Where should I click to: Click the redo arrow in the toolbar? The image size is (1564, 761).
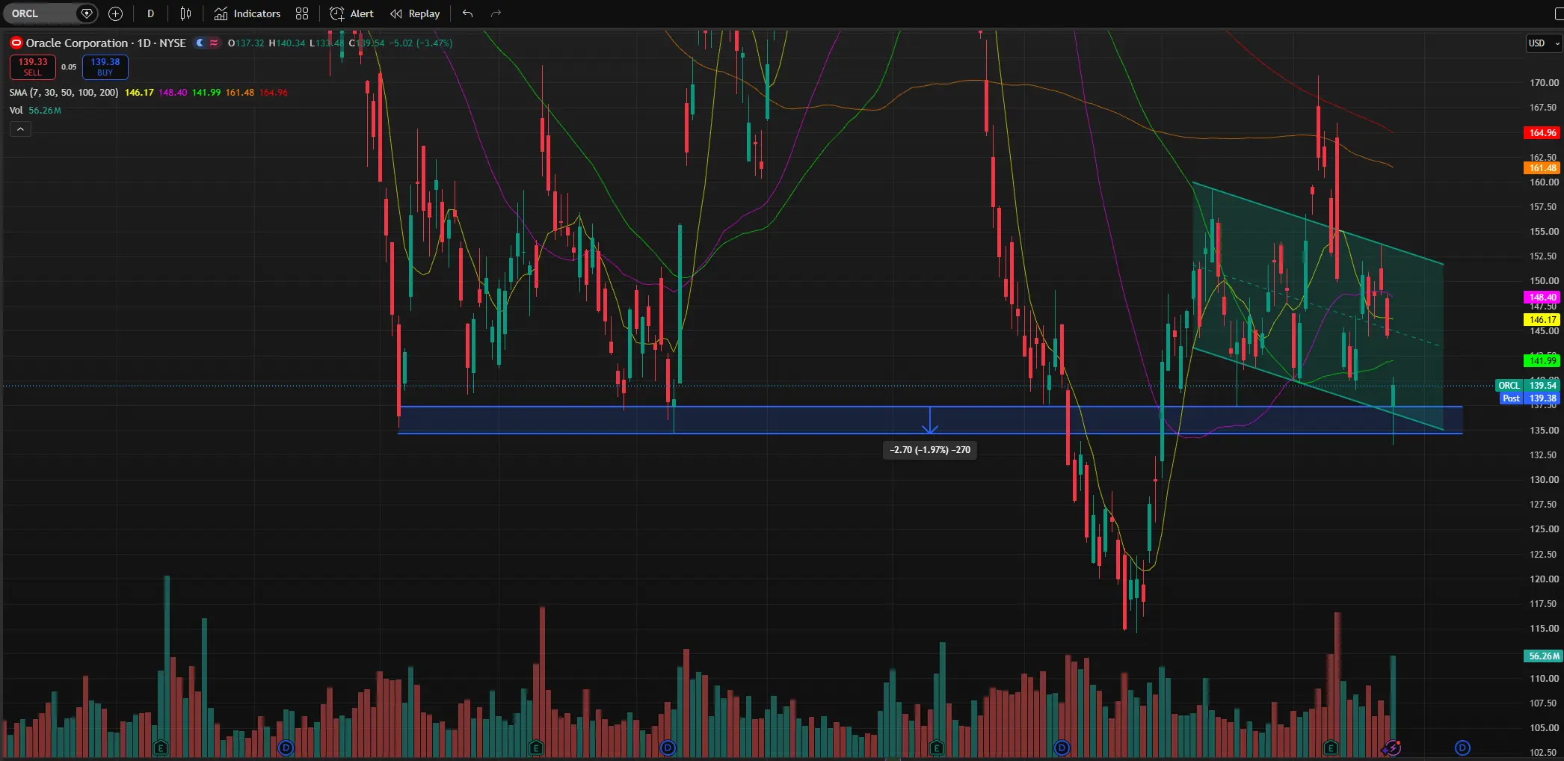coord(496,13)
